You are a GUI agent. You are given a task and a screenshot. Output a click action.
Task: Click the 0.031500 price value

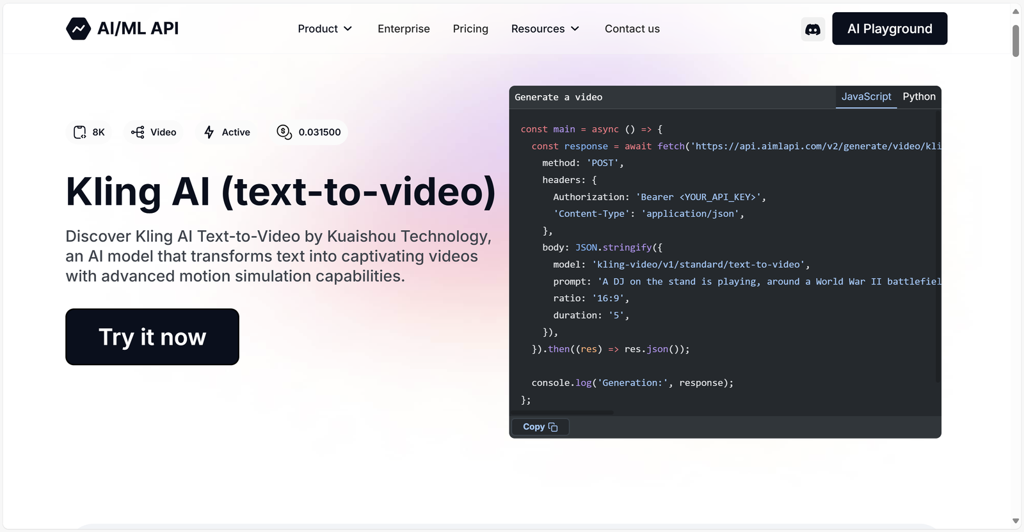(x=319, y=132)
